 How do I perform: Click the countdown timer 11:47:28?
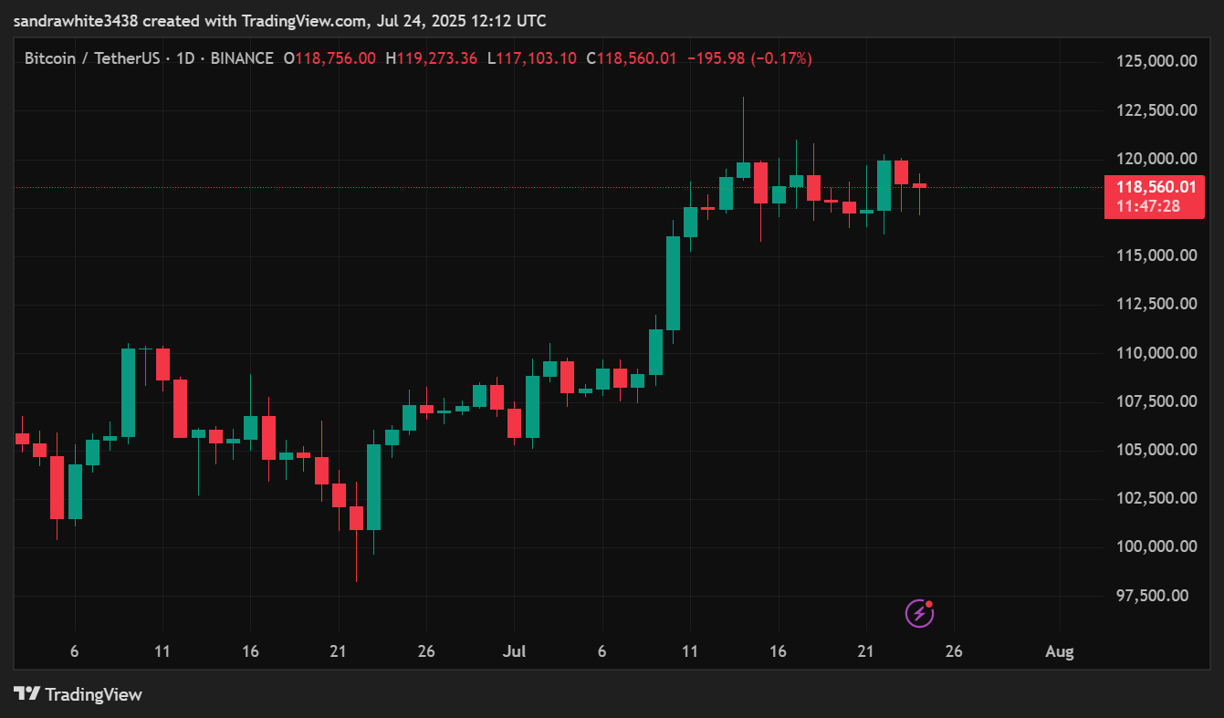(1155, 207)
